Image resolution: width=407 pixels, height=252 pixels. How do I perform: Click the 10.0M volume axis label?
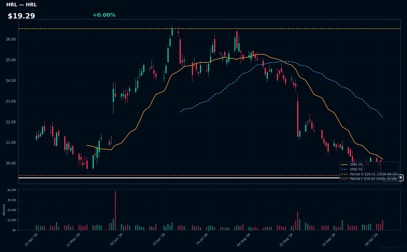coord(12,220)
